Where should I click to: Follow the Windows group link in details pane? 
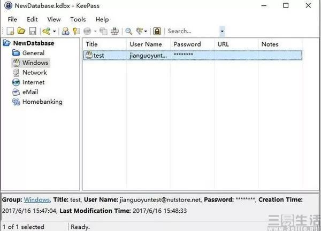point(37,199)
